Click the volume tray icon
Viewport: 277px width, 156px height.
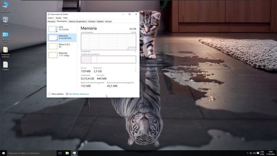point(254,153)
